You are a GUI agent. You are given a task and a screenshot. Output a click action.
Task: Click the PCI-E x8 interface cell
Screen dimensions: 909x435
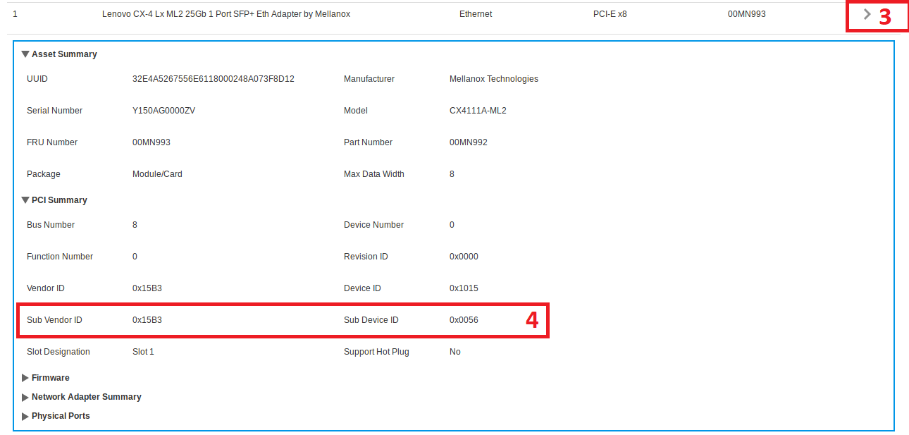[610, 14]
